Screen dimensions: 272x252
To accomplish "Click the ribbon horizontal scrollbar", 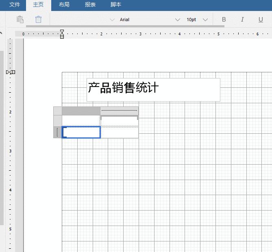I will pos(125,26).
